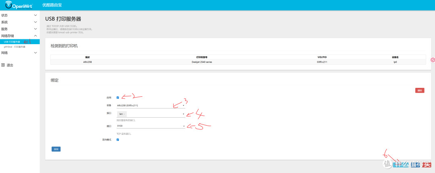Click the 03f0:c211 VID/PID cell

[x=322, y=62]
